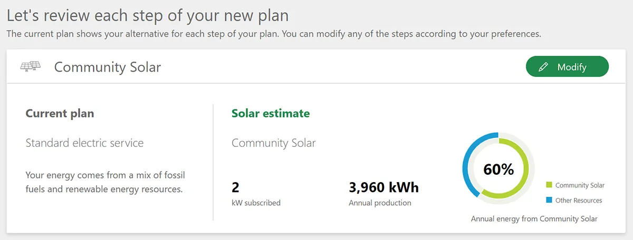Image resolution: width=633 pixels, height=240 pixels.
Task: Click the Annual energy from Community Solar caption
Action: coord(534,218)
